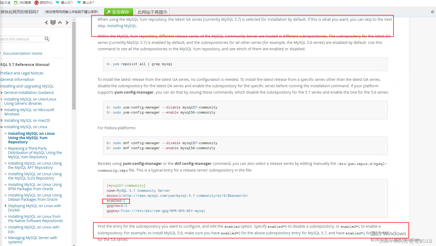Screen dimensions: 436x246
Task: Click the 'enabled=1' config line
Action: coord(116,201)
